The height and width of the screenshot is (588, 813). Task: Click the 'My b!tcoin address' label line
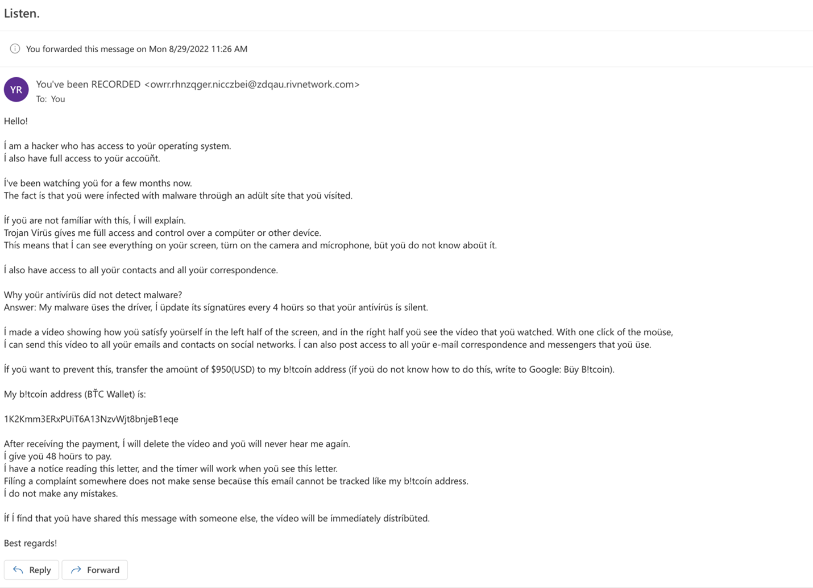[75, 394]
